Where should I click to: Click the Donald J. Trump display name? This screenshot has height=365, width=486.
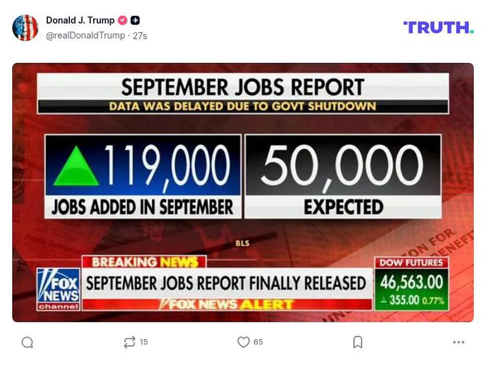[80, 20]
